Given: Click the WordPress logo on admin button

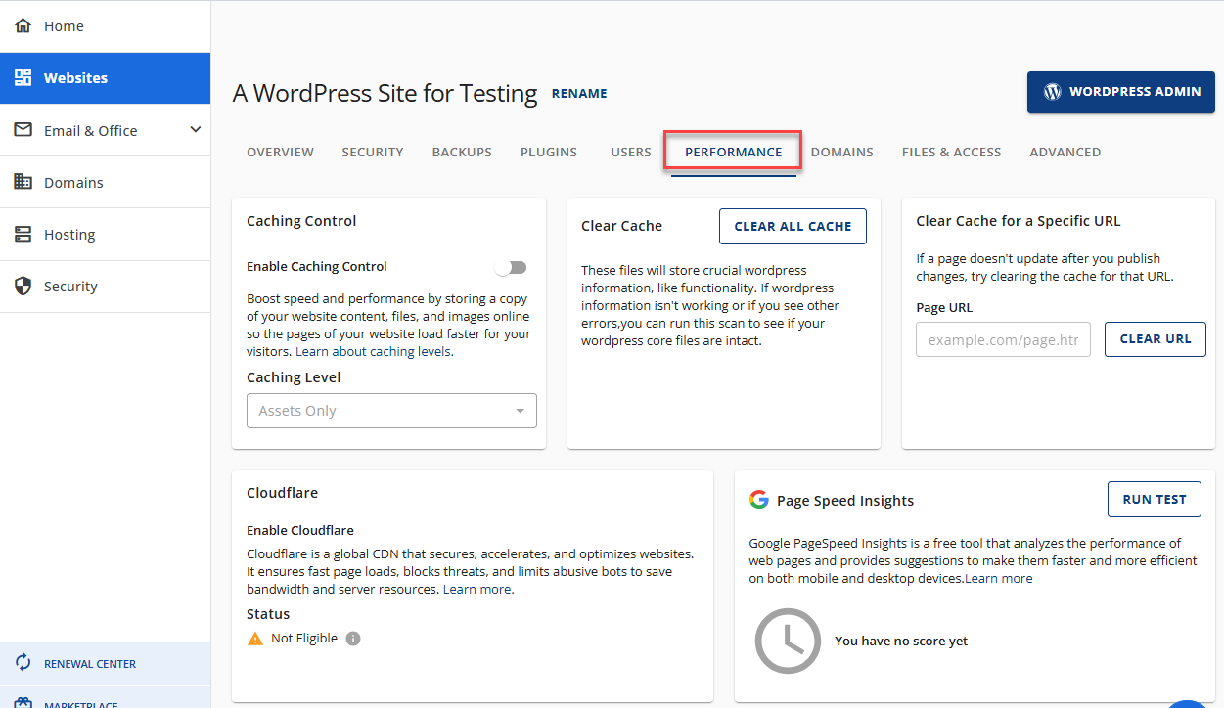Looking at the screenshot, I should [1053, 92].
